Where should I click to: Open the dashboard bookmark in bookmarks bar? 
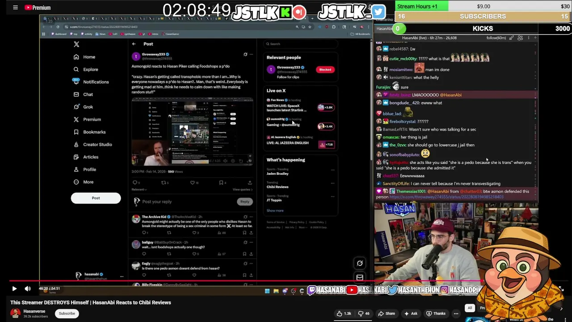tap(59, 34)
